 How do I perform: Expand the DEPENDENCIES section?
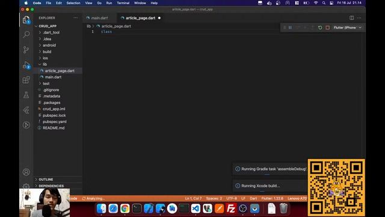pos(58,186)
